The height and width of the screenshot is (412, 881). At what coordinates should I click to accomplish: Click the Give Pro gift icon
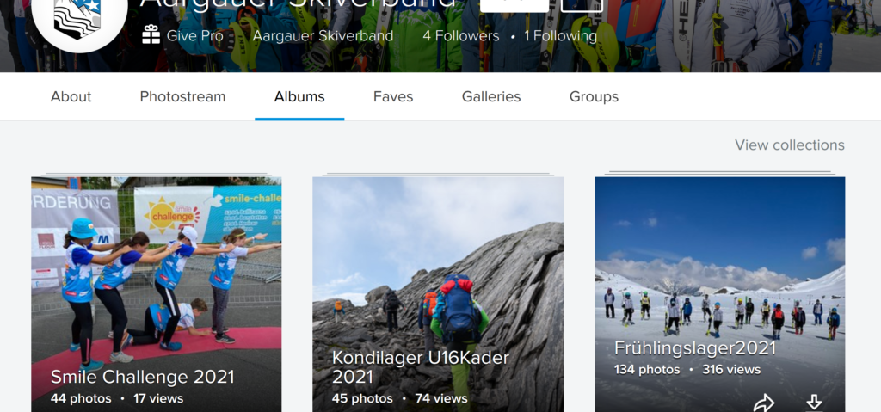pyautogui.click(x=151, y=35)
